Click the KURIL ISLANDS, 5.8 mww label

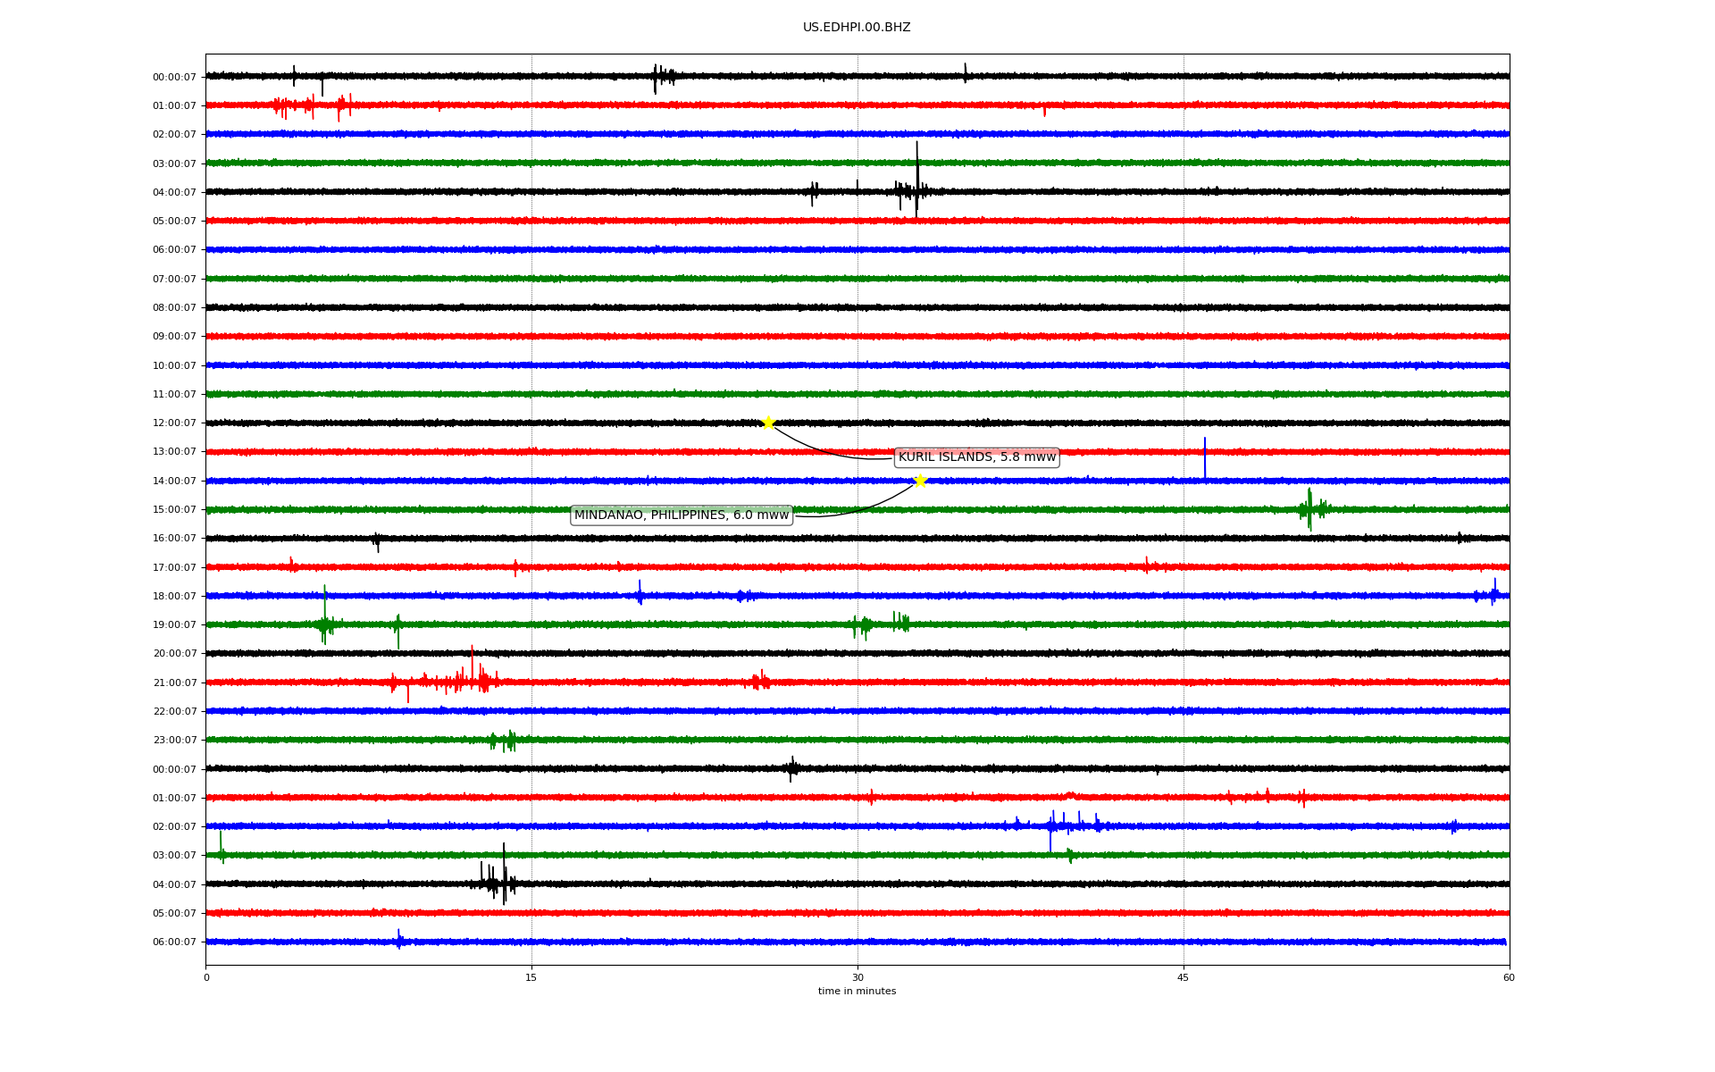pyautogui.click(x=976, y=457)
